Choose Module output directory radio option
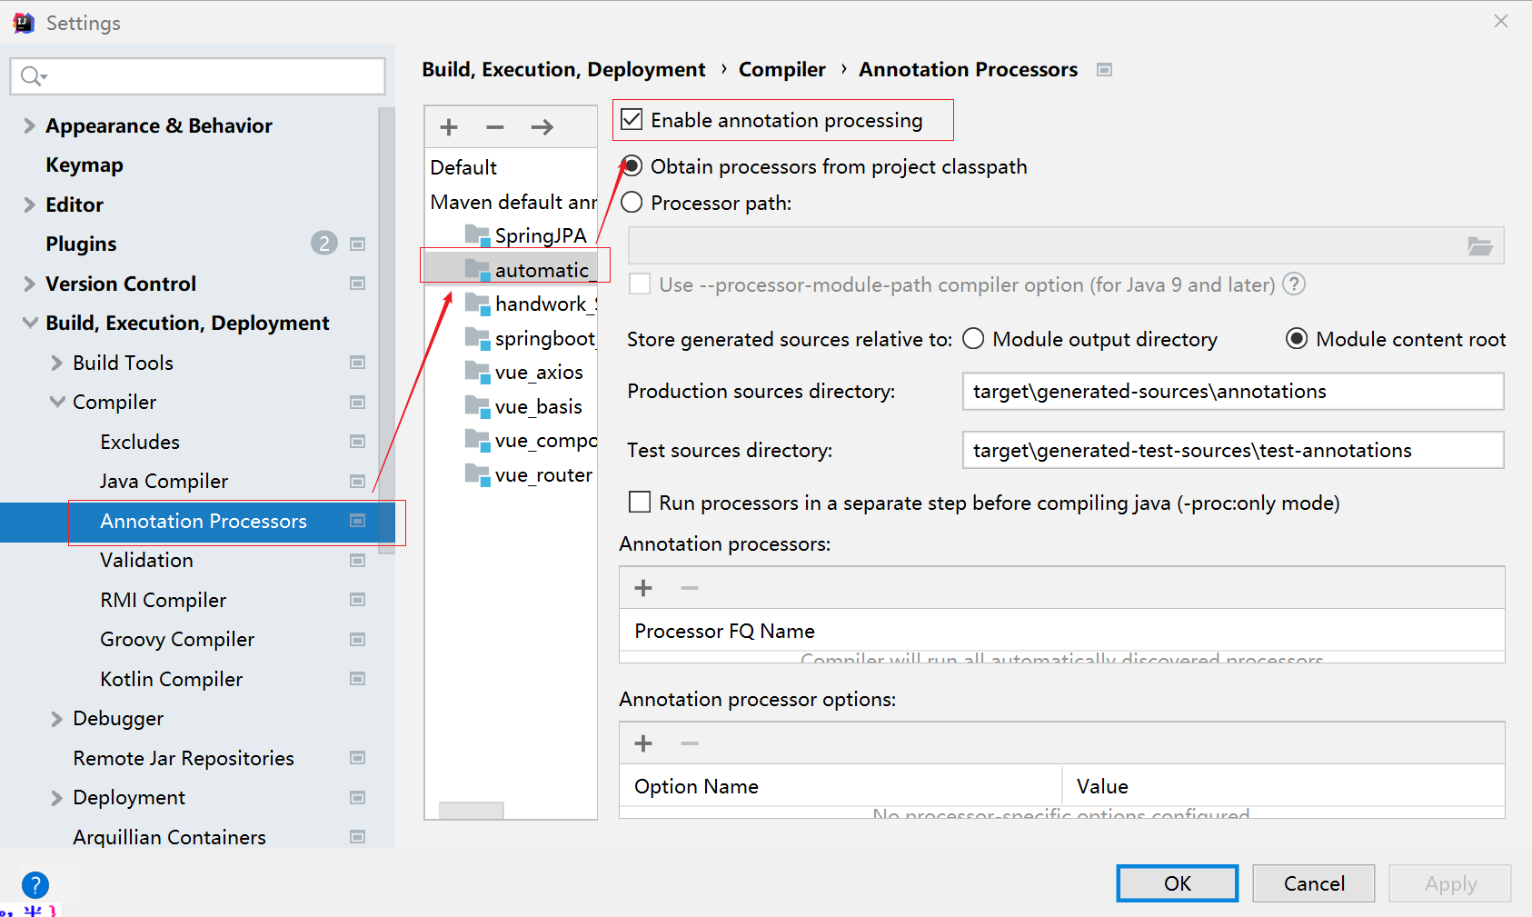The image size is (1532, 917). click(x=973, y=339)
